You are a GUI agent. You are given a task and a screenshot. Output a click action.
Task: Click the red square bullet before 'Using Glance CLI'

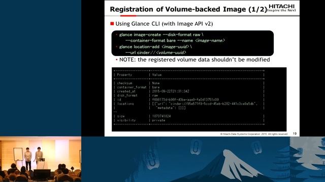(112, 24)
